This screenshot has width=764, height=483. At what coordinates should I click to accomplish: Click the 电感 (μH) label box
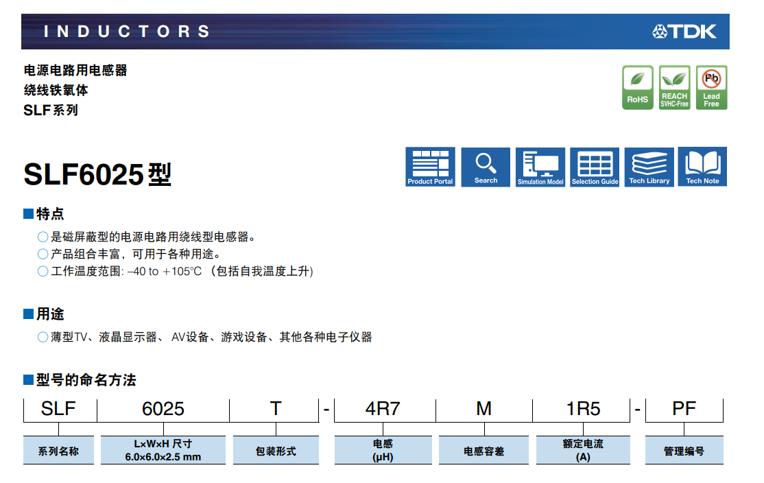[x=383, y=450]
